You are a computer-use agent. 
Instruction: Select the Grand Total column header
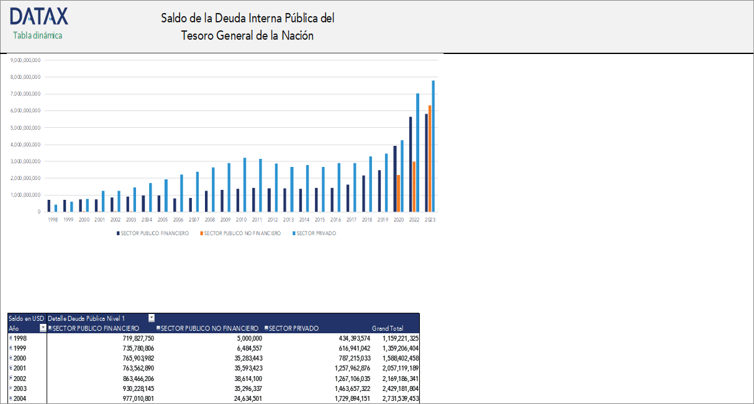pos(387,329)
